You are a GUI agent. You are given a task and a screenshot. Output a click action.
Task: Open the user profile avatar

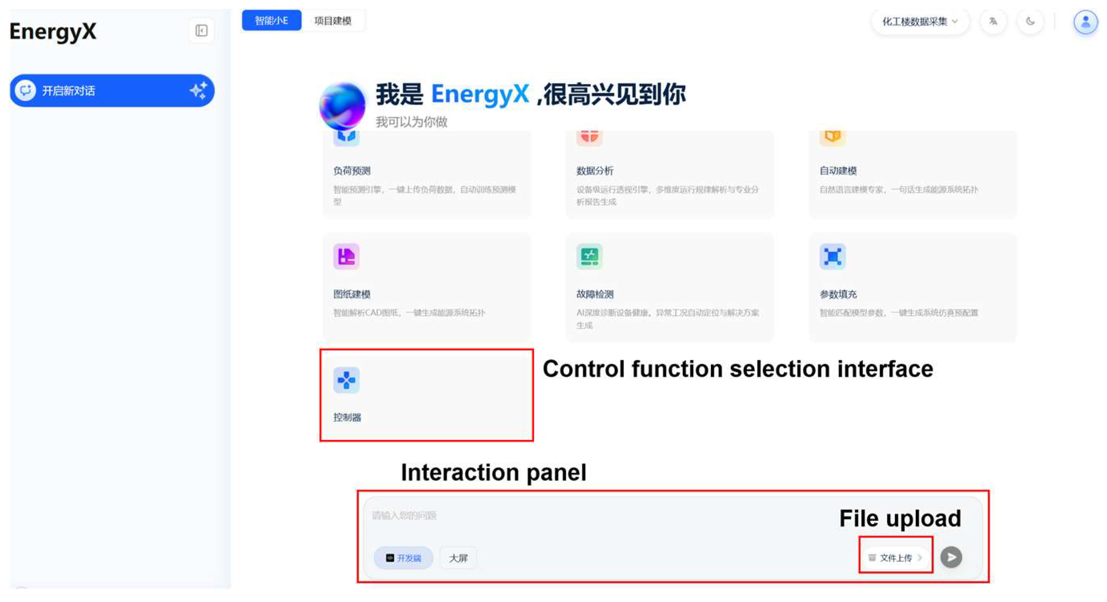point(1085,22)
